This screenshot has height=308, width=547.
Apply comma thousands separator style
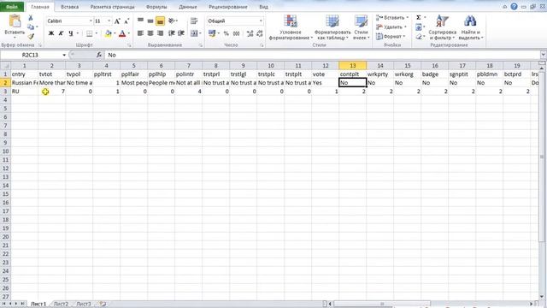point(236,33)
